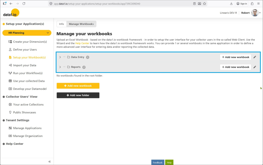This screenshot has width=263, height=165.
Task: Click the drag handle of Reports folder
Action: coord(64,67)
